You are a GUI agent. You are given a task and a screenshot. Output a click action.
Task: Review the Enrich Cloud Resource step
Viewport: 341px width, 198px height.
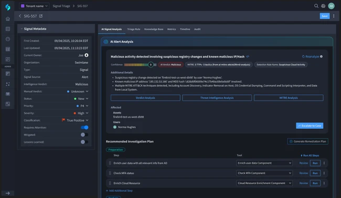[x=304, y=183]
